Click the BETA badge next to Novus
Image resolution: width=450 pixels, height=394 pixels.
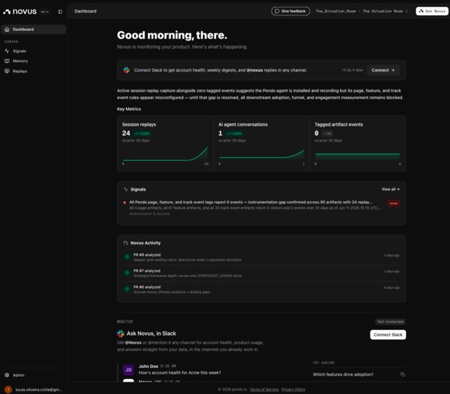45,12
